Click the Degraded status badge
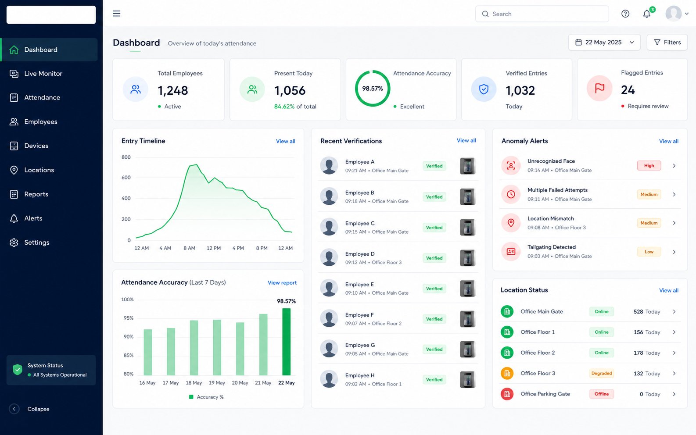696x435 pixels. 601,373
